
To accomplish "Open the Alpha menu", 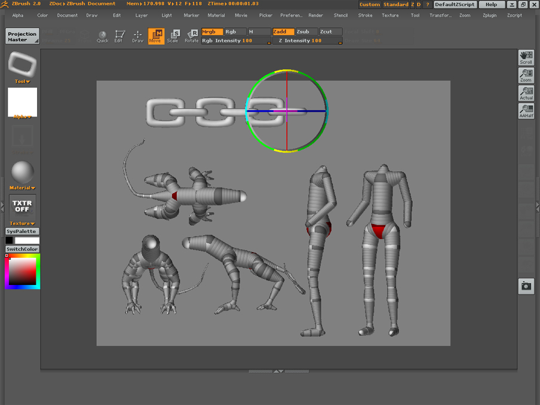I will click(x=18, y=16).
